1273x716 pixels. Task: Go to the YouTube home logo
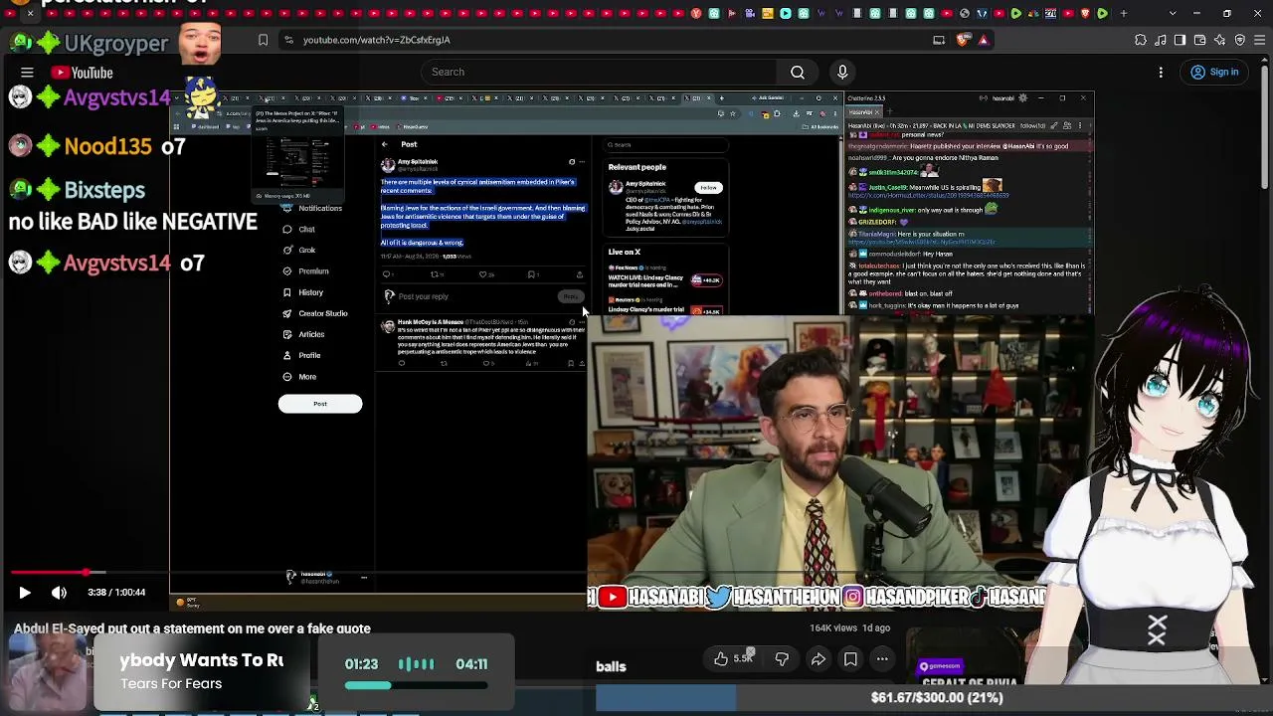pos(83,73)
